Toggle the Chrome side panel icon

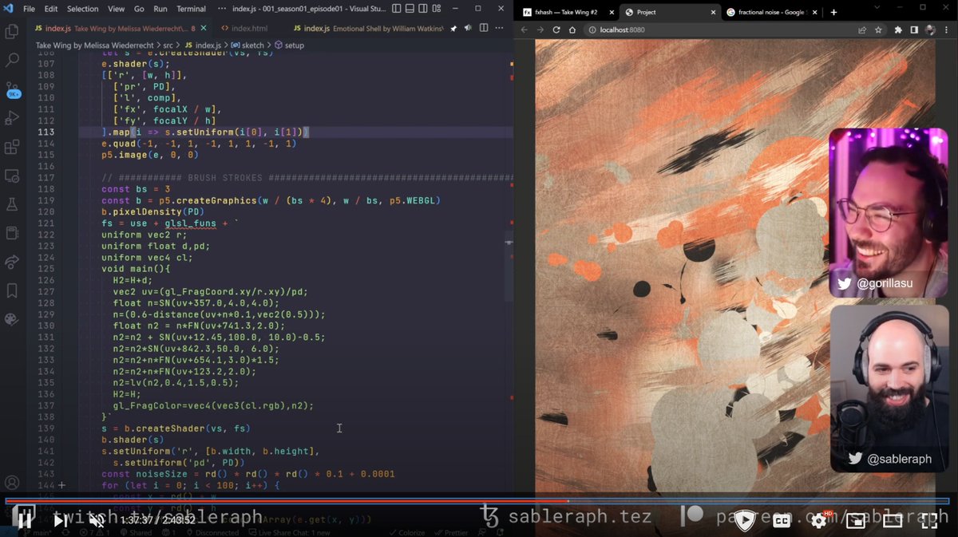point(914,30)
